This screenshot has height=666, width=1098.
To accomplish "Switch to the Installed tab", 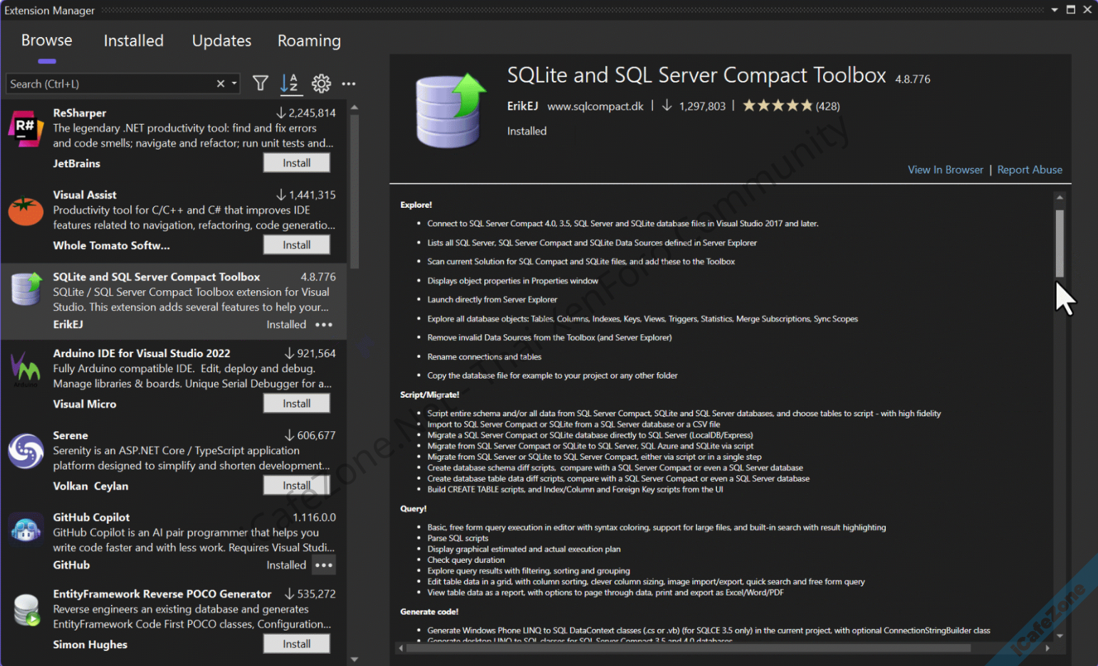I will click(x=133, y=41).
